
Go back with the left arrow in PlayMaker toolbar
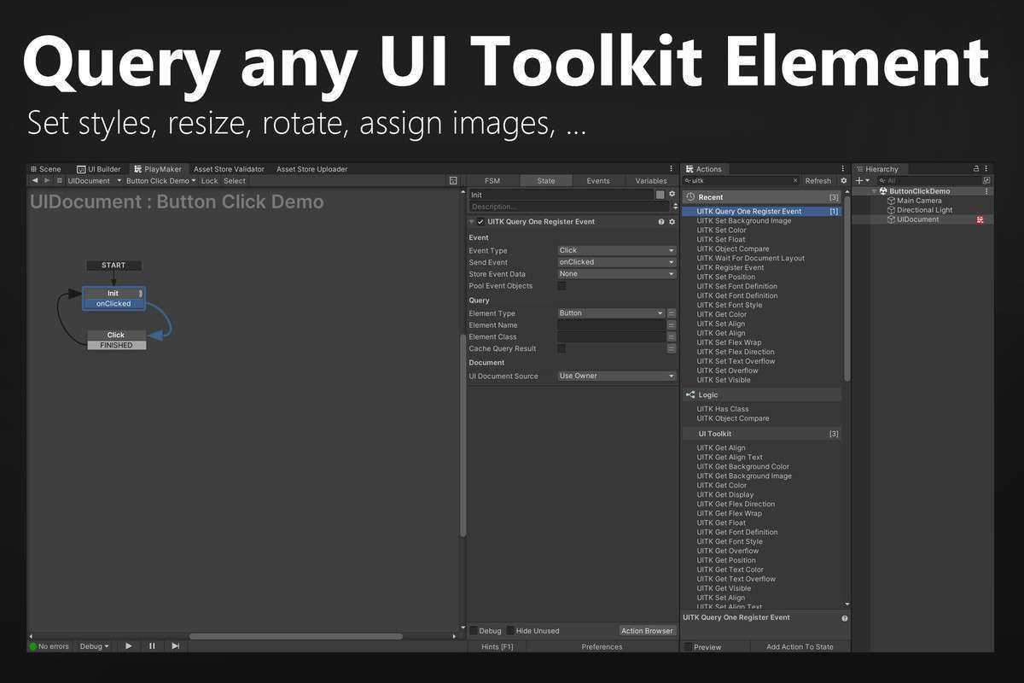[x=35, y=181]
